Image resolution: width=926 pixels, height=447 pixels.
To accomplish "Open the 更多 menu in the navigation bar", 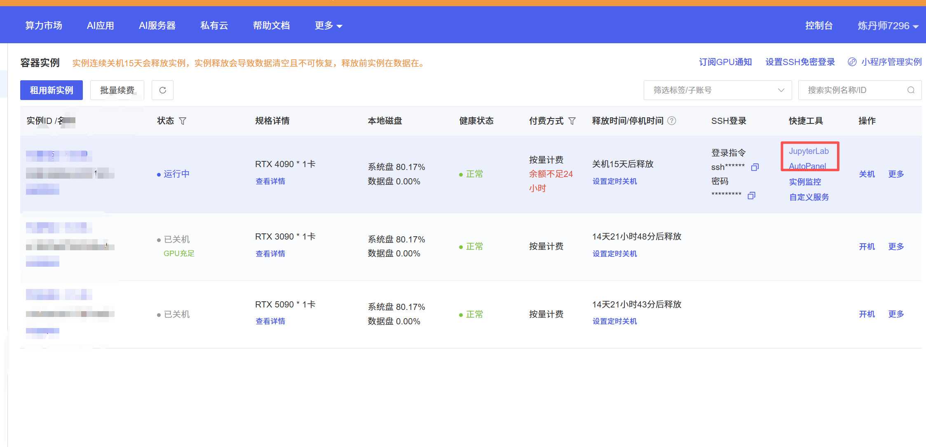I will [328, 26].
